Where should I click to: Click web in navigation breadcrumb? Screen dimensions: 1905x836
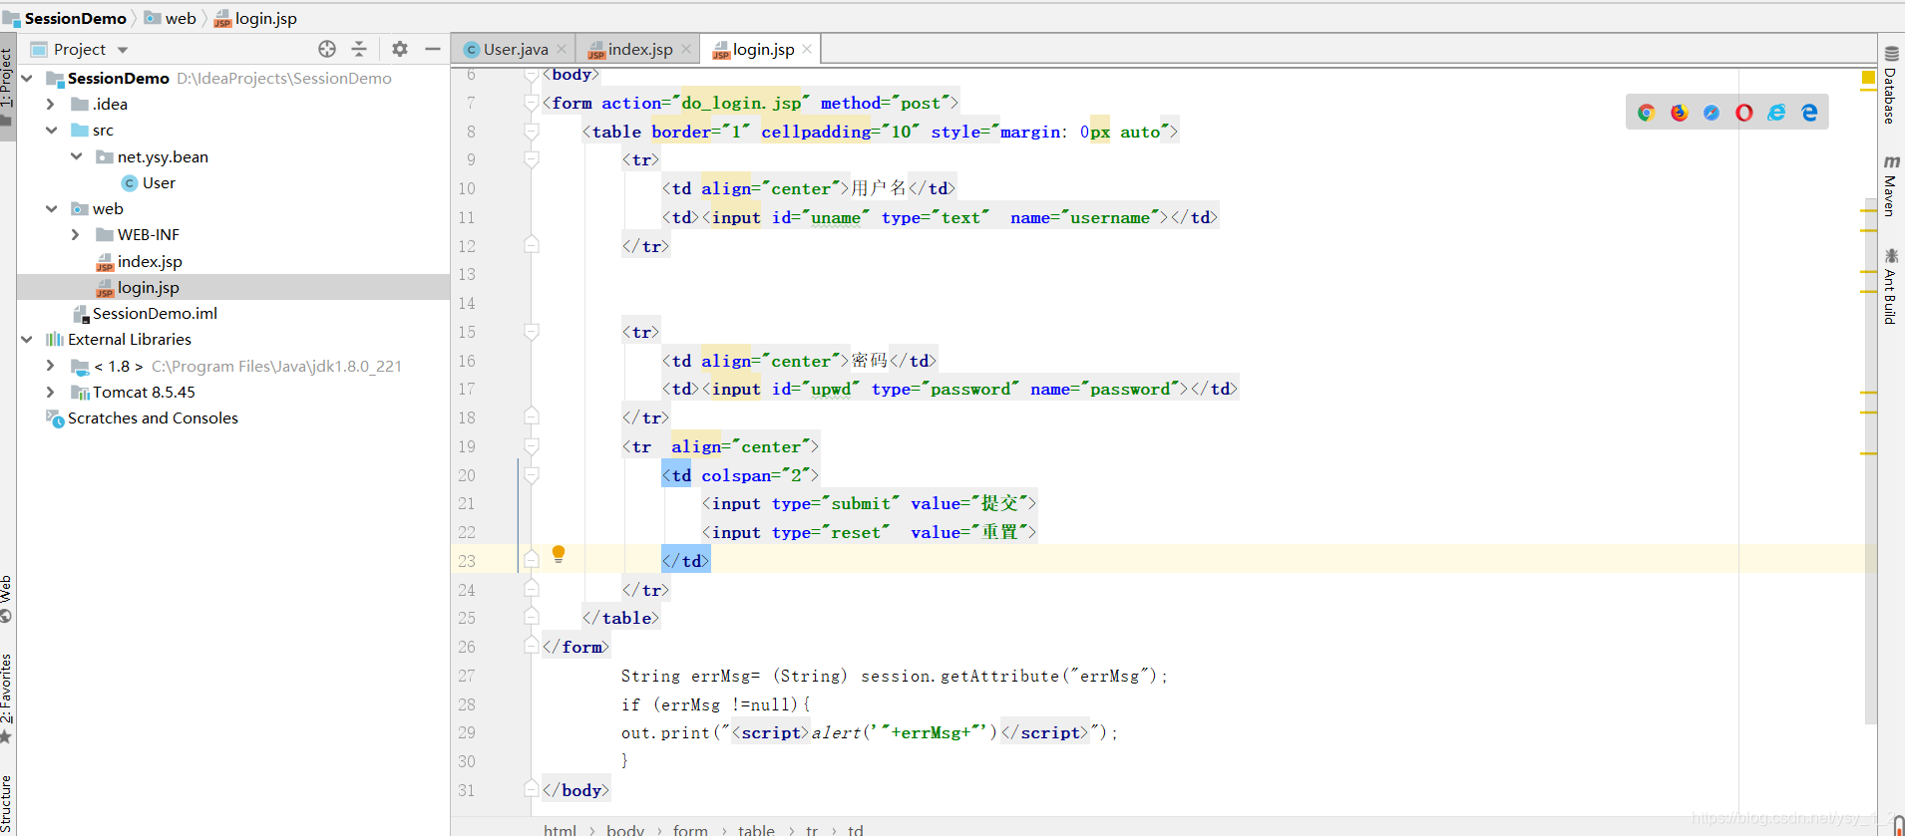(180, 18)
